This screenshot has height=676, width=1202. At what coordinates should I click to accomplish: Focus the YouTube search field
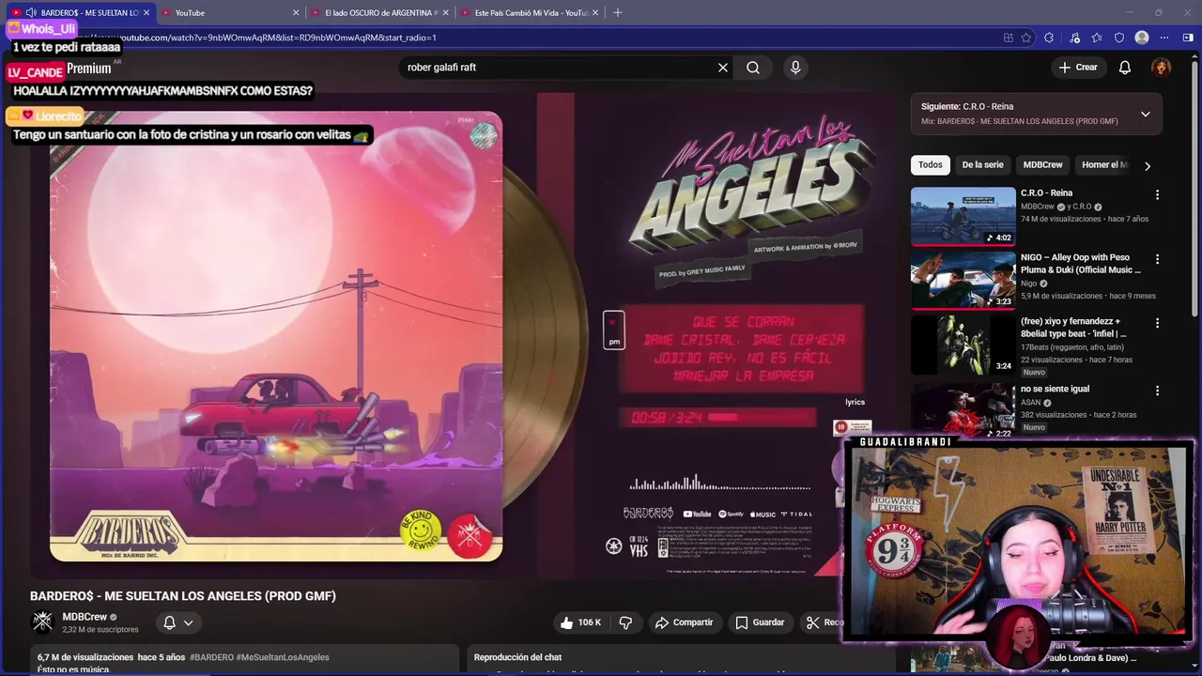[x=559, y=68]
